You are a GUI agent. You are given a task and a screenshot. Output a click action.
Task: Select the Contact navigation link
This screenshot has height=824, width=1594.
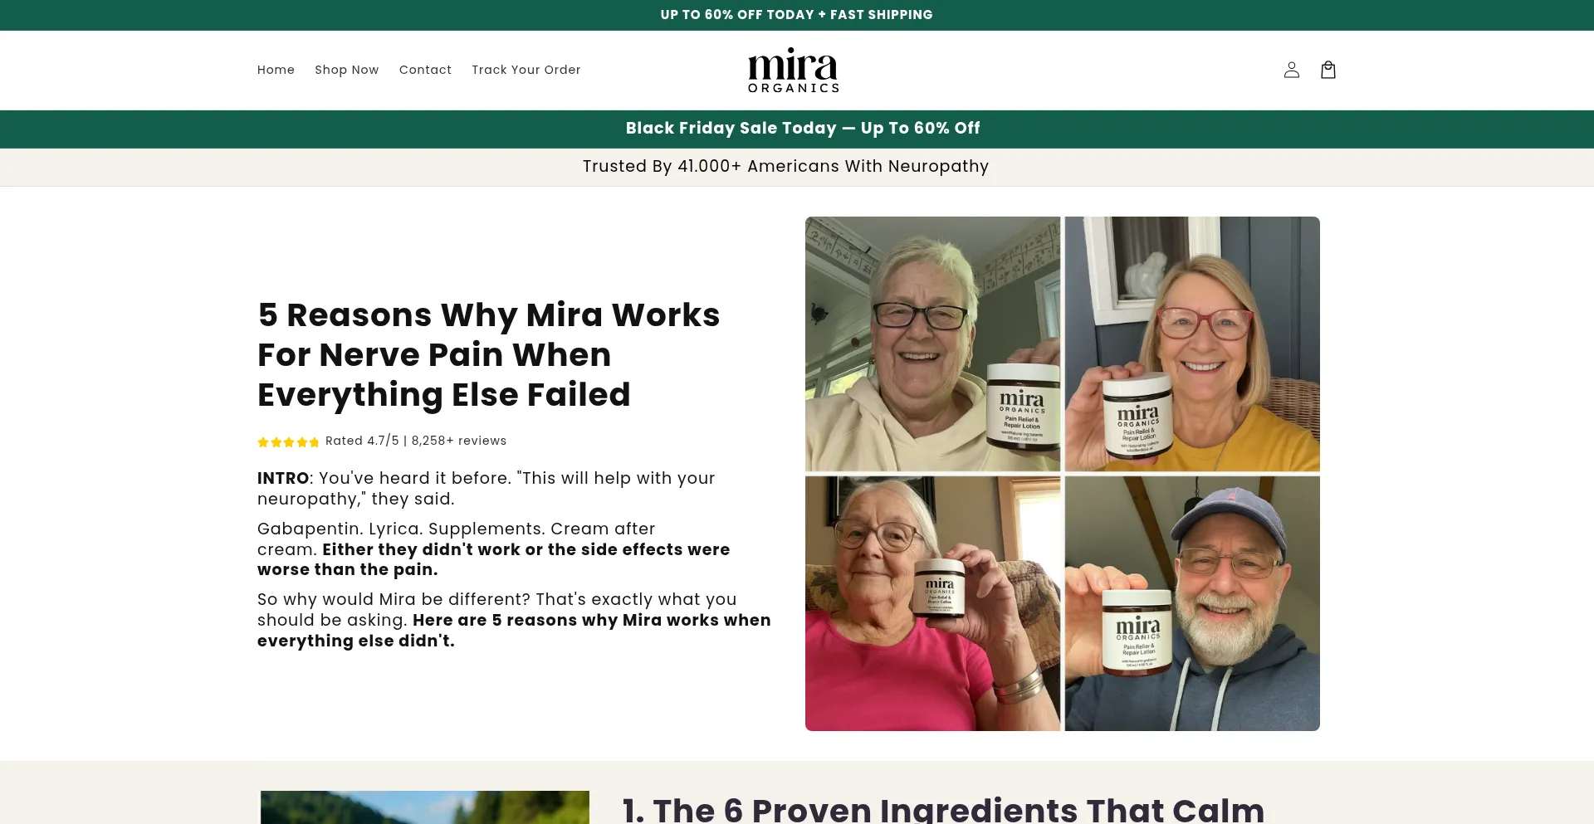click(x=425, y=70)
